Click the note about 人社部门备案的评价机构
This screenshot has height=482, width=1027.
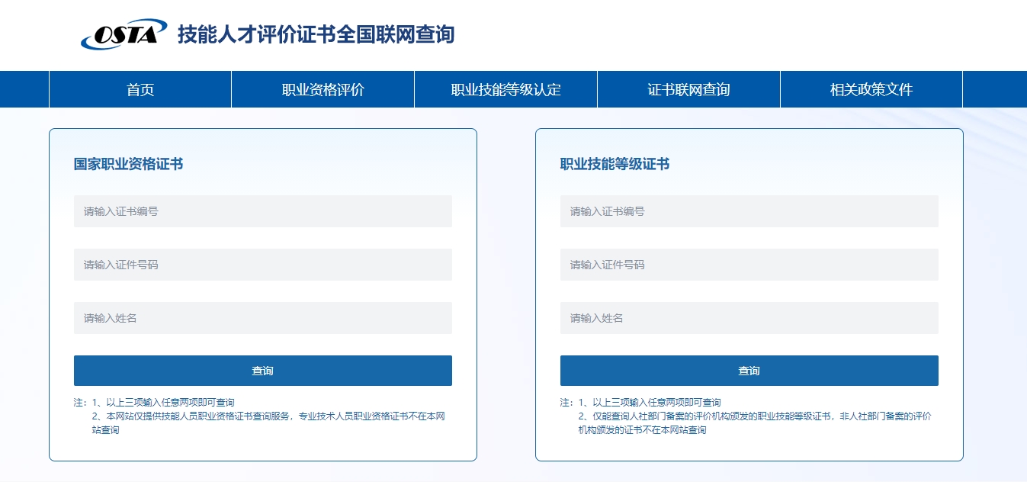(x=754, y=416)
